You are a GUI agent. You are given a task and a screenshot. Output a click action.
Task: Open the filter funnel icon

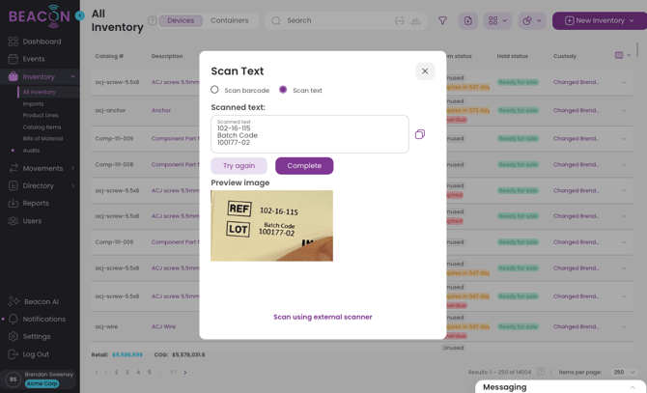442,20
